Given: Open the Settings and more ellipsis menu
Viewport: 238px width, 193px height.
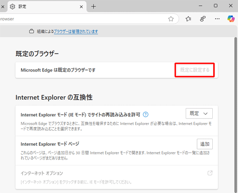Looking at the screenshot, I should pos(217,19).
